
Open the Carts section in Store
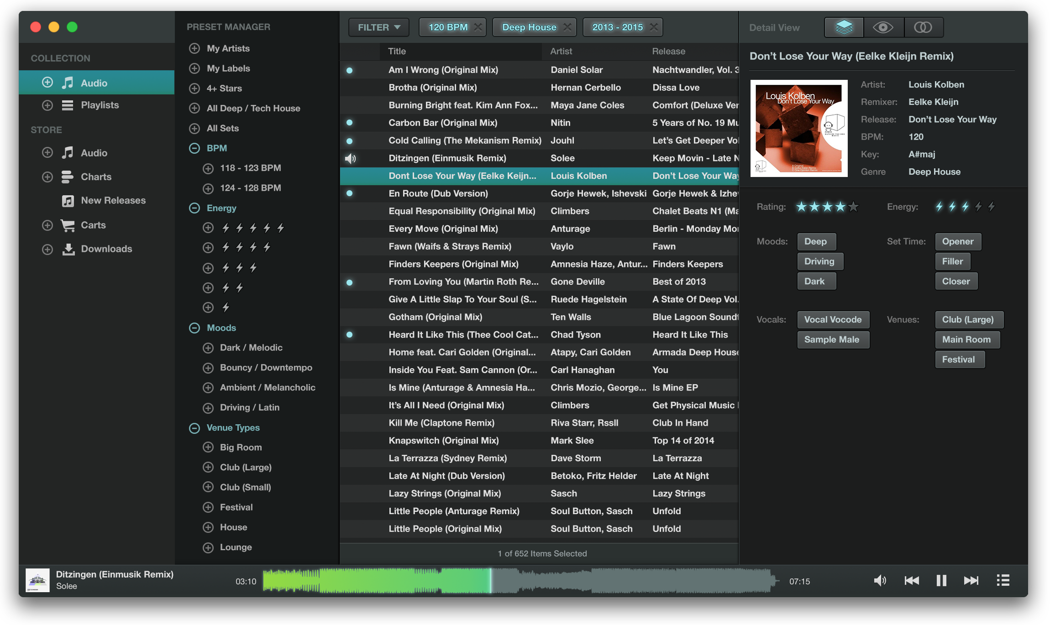[x=93, y=225]
